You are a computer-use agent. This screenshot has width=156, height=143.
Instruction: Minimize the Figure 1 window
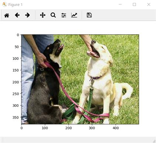pos(120,4)
